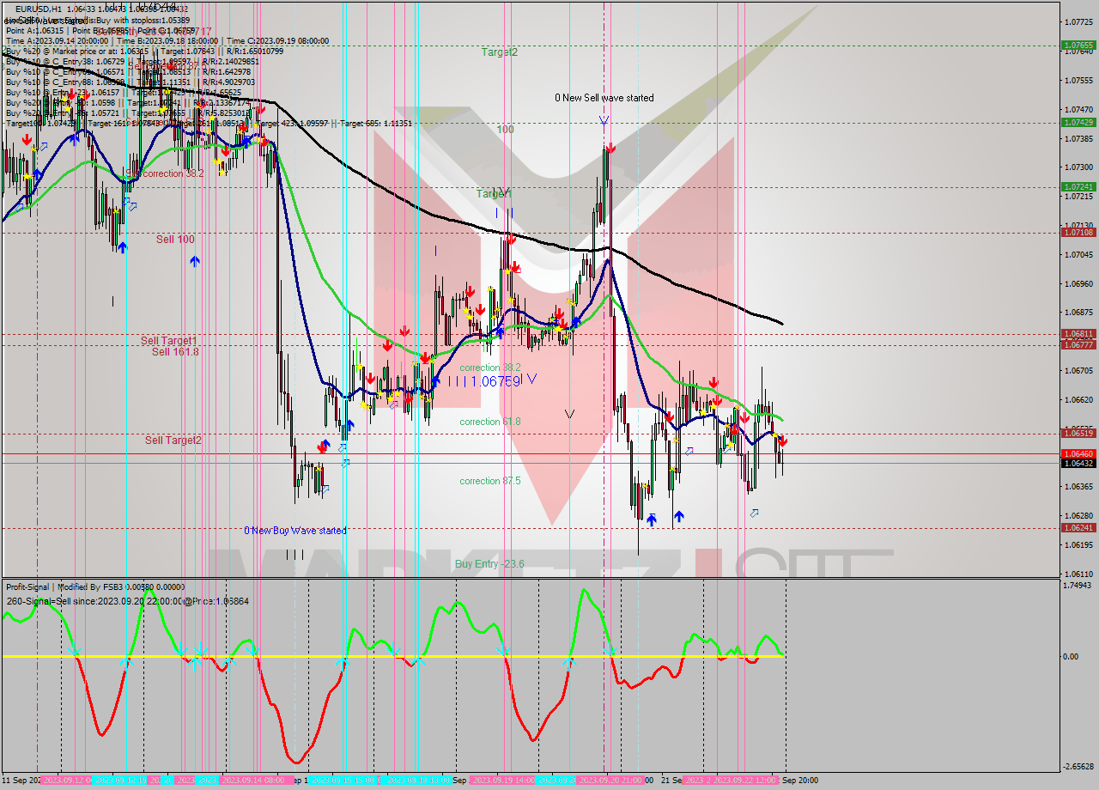The width and height of the screenshot is (1099, 790).
Task: Click the 'Sell 100' red label
Action: click(175, 239)
